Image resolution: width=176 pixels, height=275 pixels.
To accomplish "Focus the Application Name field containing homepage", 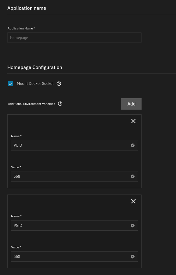I will pyautogui.click(x=74, y=37).
